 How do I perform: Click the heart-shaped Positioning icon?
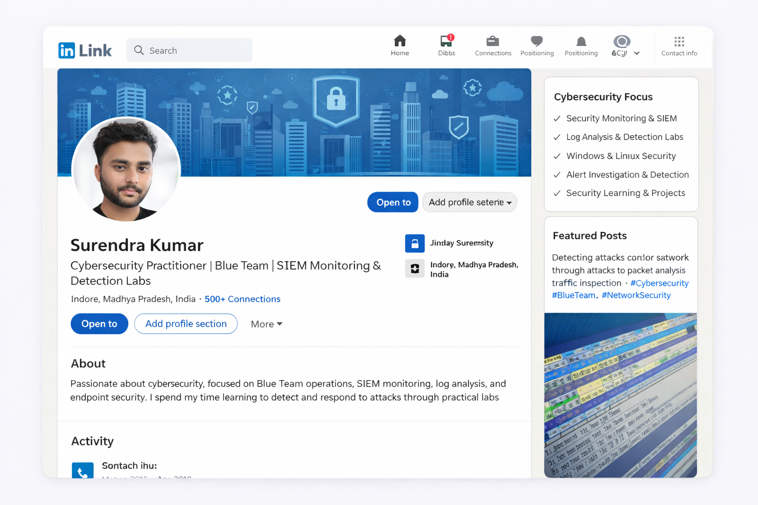pos(536,41)
